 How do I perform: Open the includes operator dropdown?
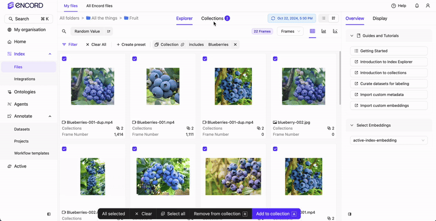(x=196, y=45)
